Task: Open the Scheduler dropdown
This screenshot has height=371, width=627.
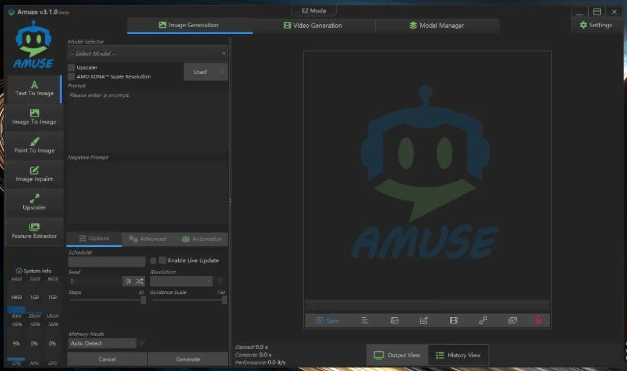Action: (107, 261)
